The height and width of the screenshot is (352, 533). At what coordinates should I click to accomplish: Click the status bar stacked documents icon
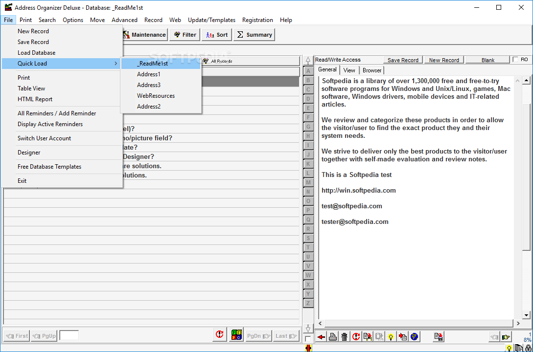point(519,348)
